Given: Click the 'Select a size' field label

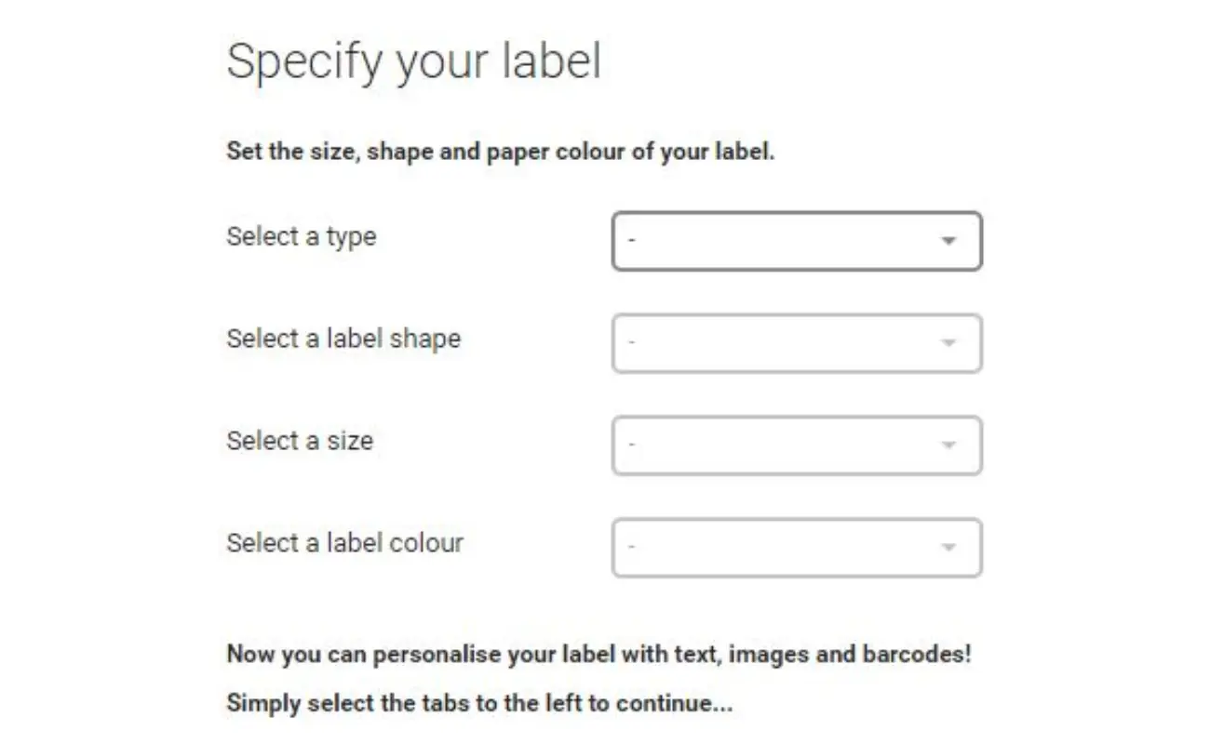Looking at the screenshot, I should 299,440.
